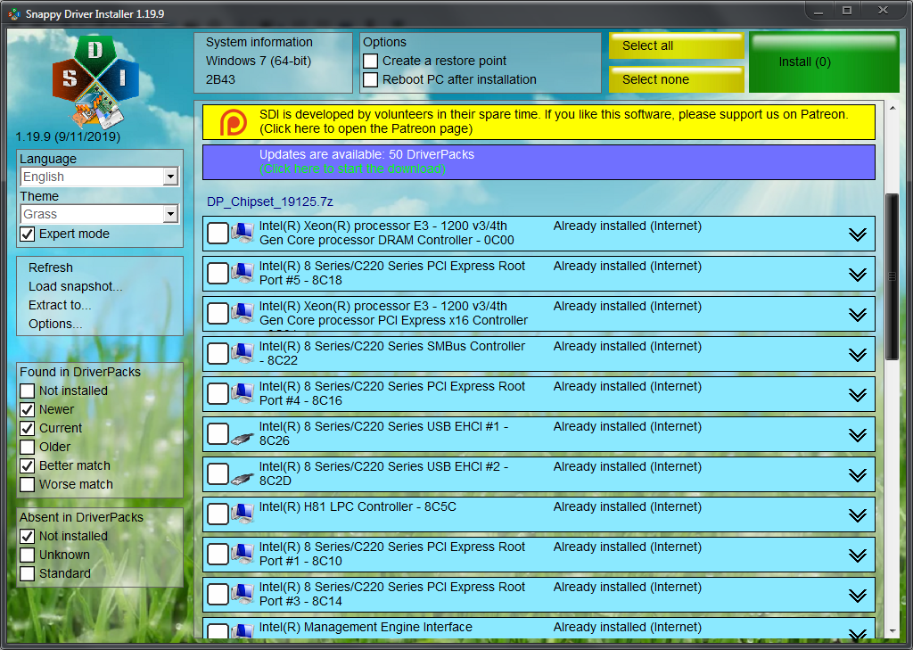Click Refresh in the side menu

pyautogui.click(x=51, y=267)
